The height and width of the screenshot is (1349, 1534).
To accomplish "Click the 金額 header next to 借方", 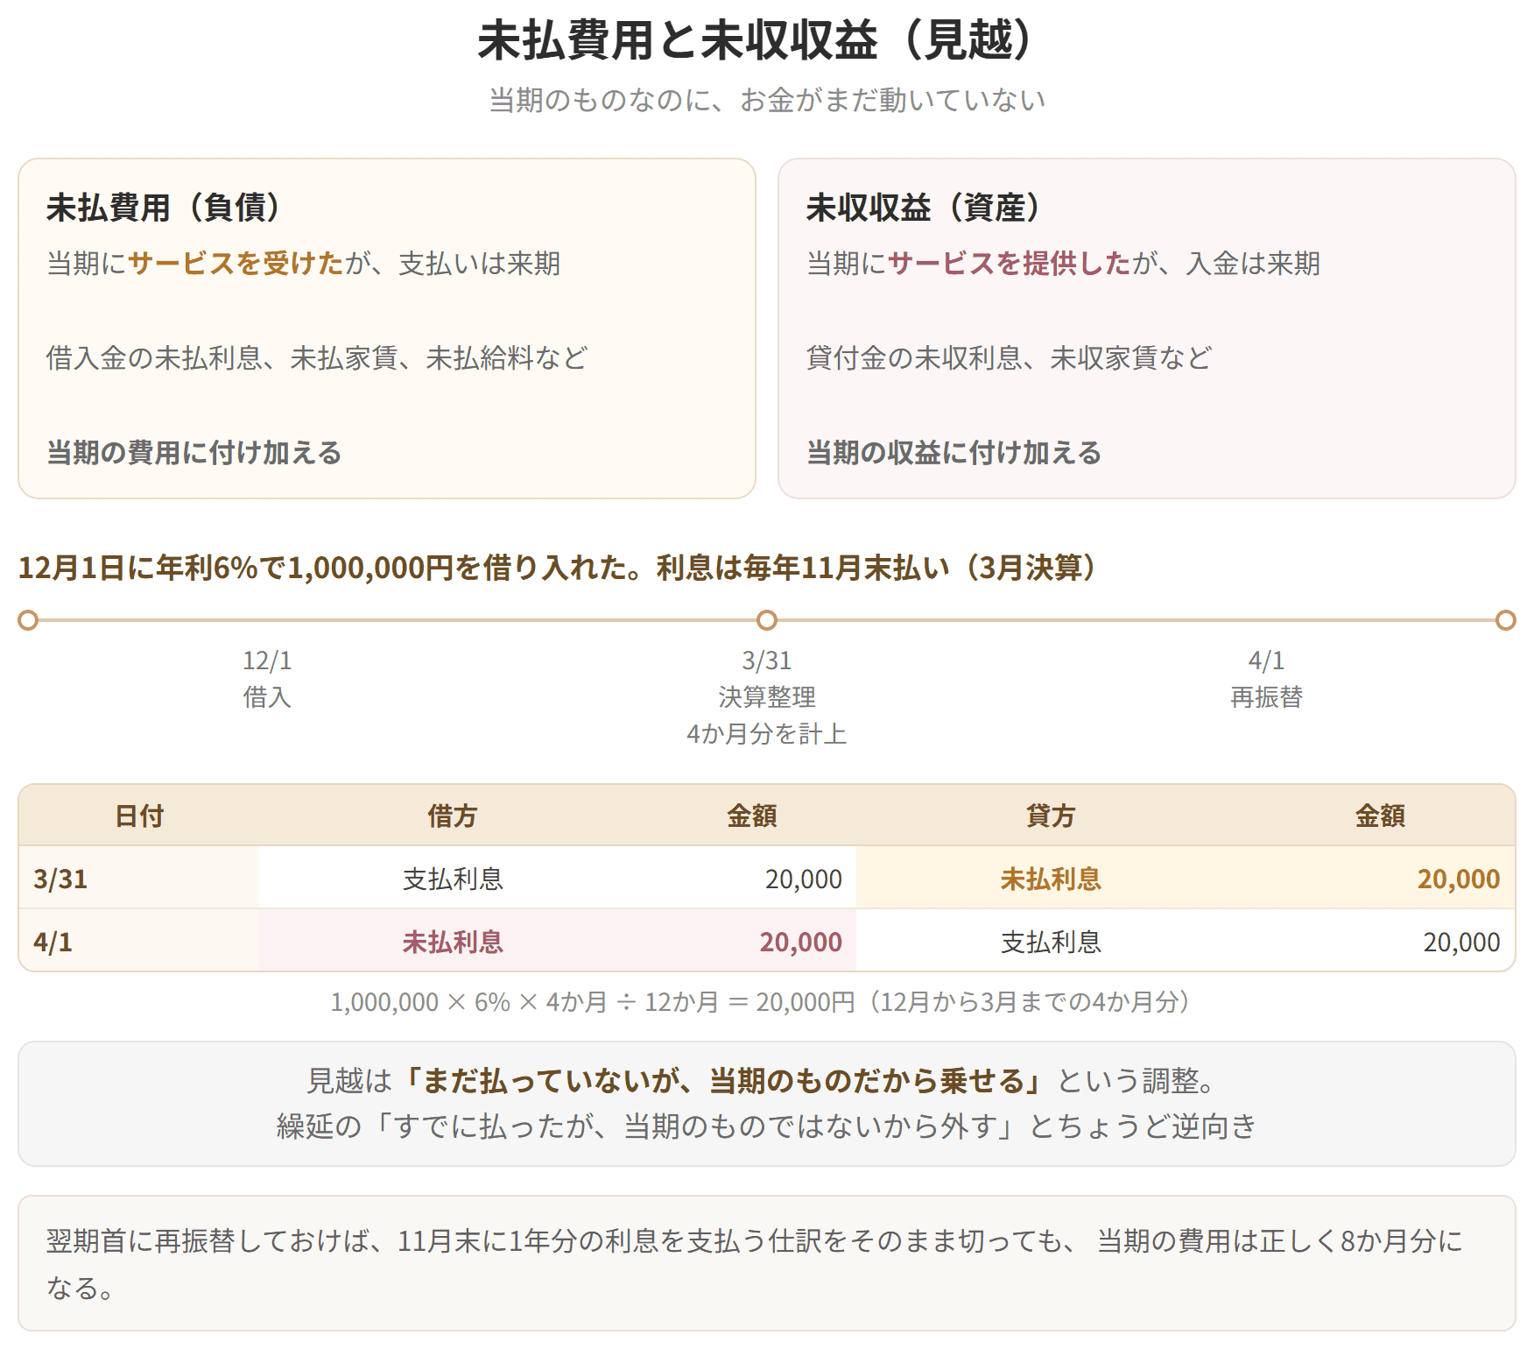I will tap(752, 816).
